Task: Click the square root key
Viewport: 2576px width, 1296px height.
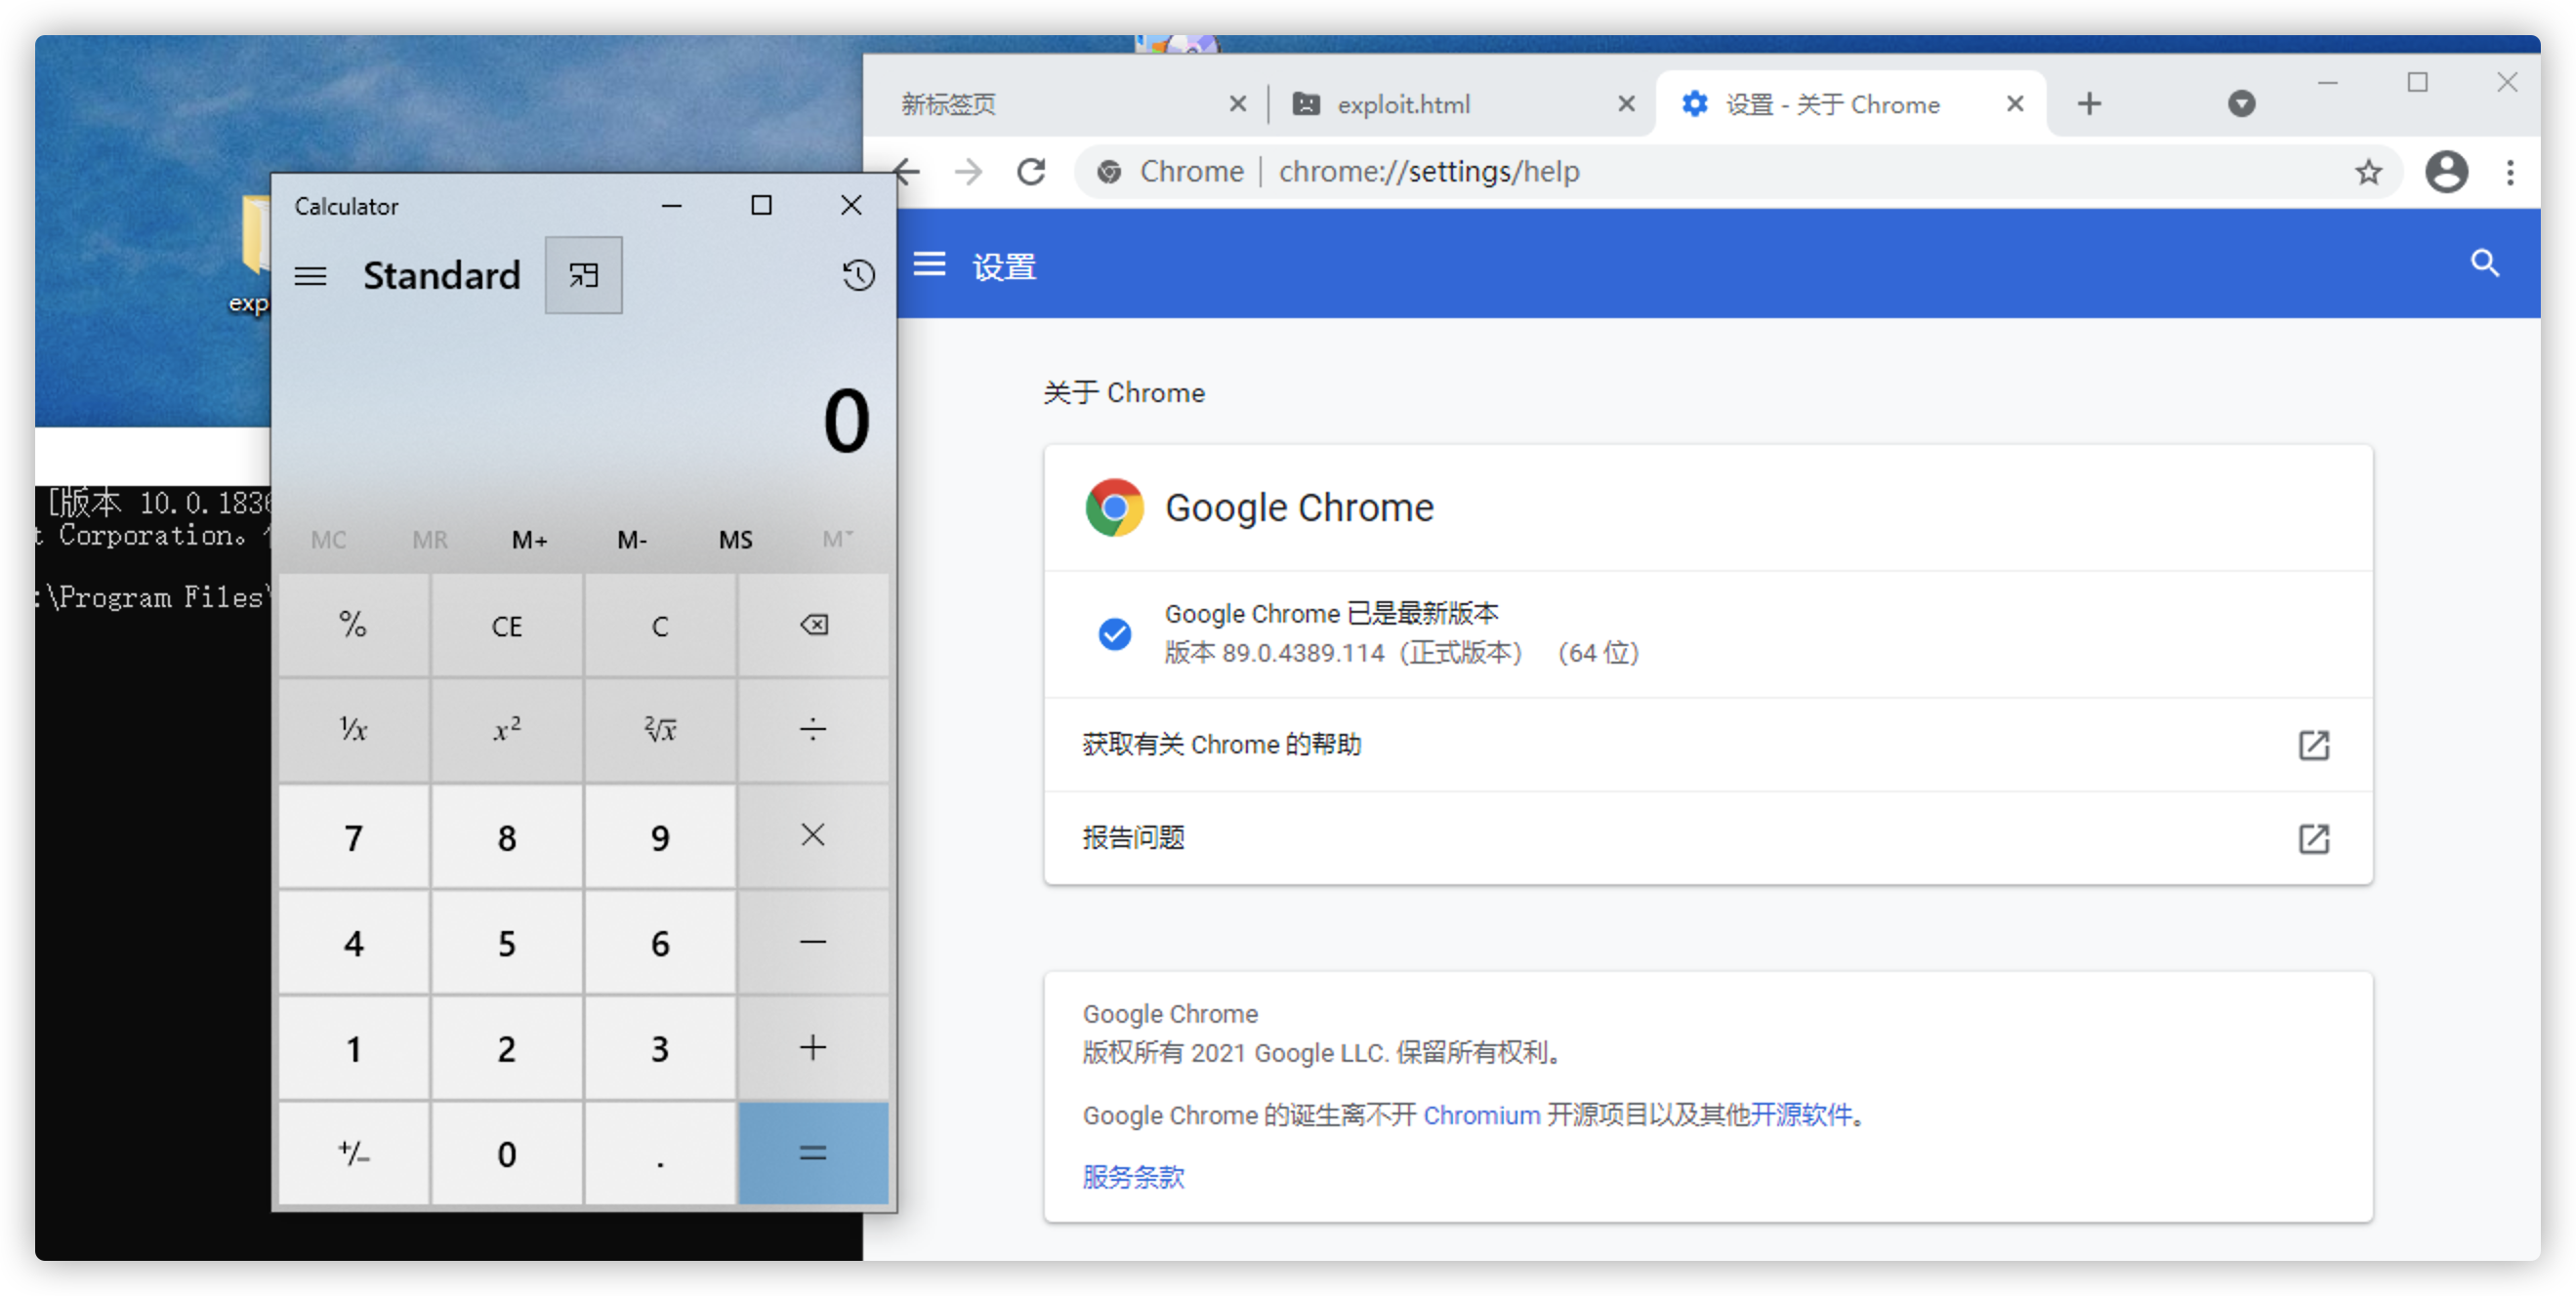Action: pos(660,730)
